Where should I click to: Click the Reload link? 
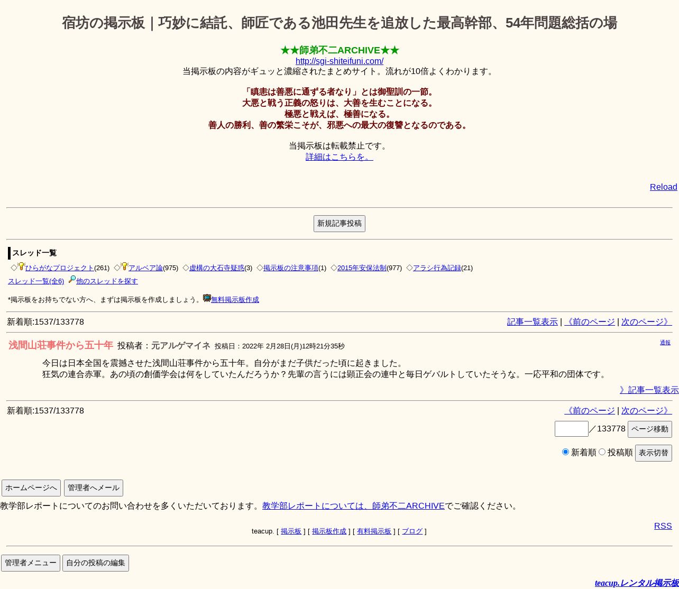coord(664,187)
